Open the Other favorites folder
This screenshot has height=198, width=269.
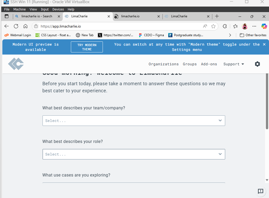[253, 35]
